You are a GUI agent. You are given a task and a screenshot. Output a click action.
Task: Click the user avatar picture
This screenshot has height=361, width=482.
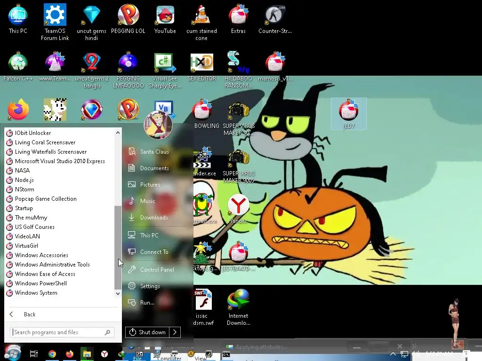click(158, 125)
